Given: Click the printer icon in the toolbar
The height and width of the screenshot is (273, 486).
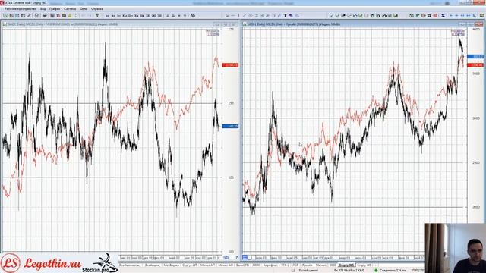Looking at the screenshot, I should 44,15.
